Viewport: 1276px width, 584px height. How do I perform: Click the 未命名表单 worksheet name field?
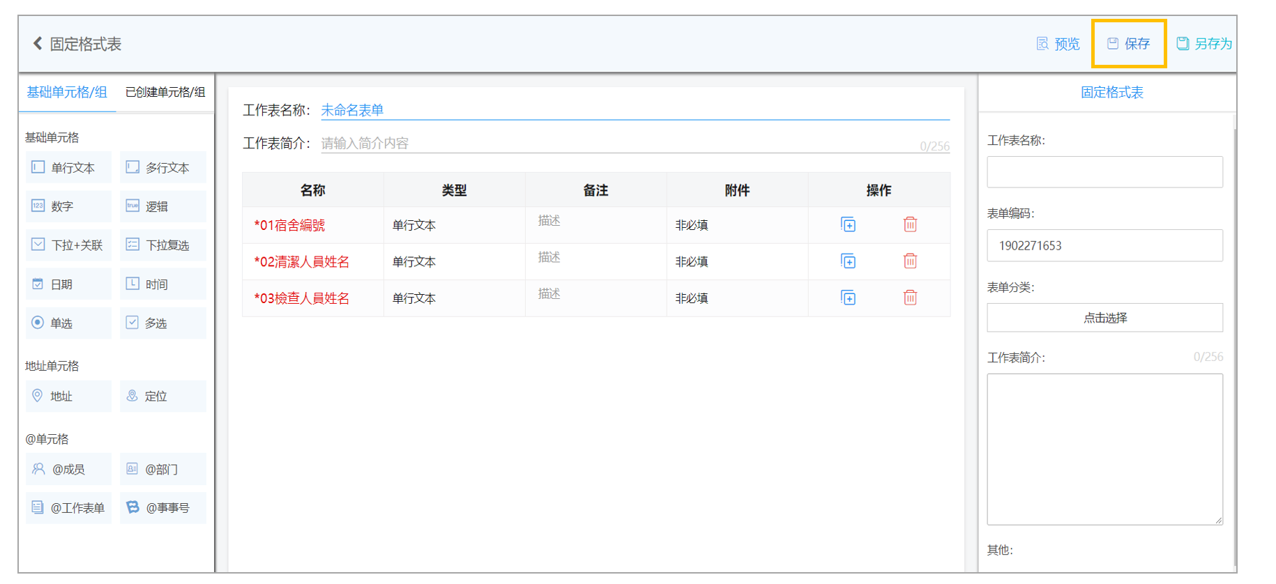click(x=635, y=110)
